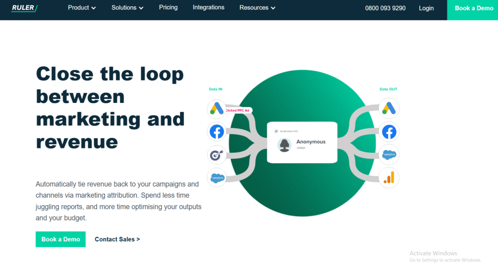Open the Resources dropdown menu
Viewport: 498px width, 274px height.
click(x=257, y=8)
